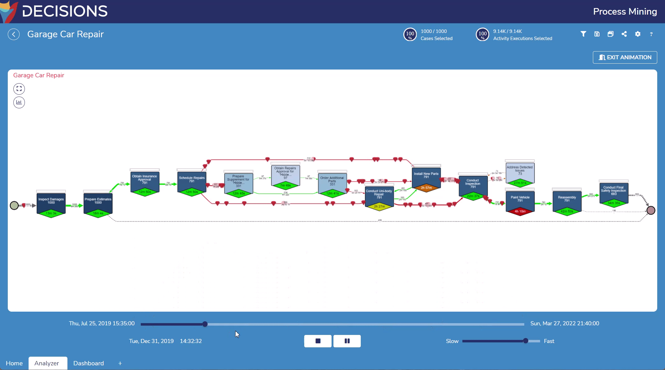Screen dimensions: 665x370
Task: Click the pause playback button
Action: point(347,341)
